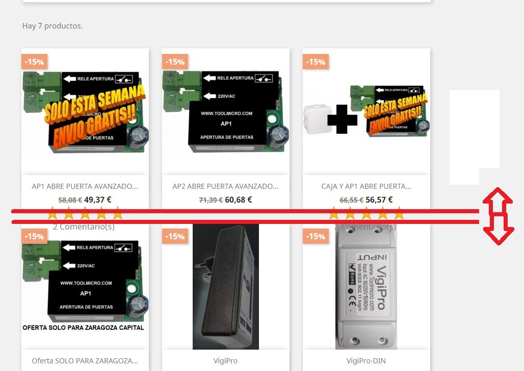Click the -15% badge on Zaragoza offer product

(35, 236)
